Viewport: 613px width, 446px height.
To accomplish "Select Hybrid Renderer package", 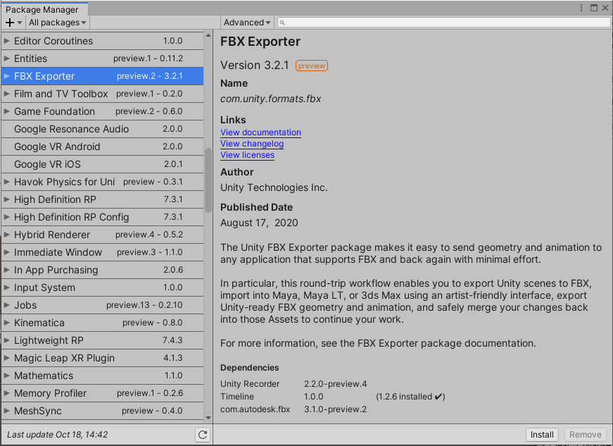I will pyautogui.click(x=103, y=235).
